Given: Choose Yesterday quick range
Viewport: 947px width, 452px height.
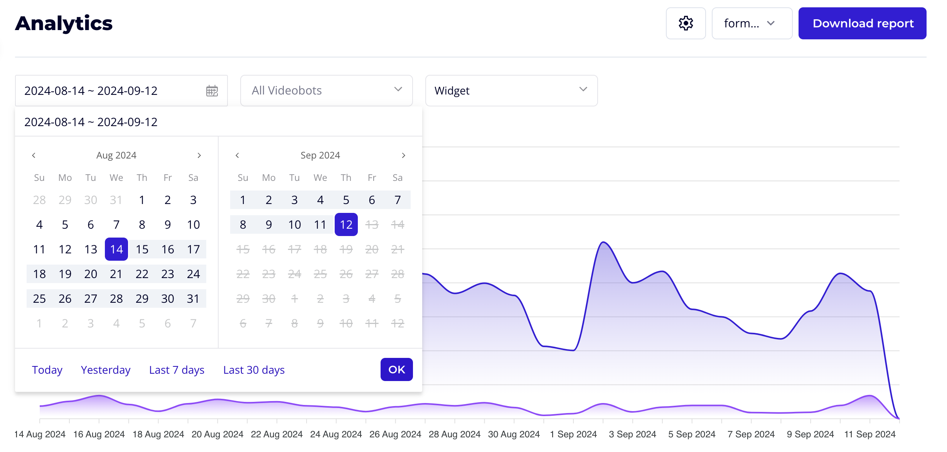Looking at the screenshot, I should pos(106,370).
